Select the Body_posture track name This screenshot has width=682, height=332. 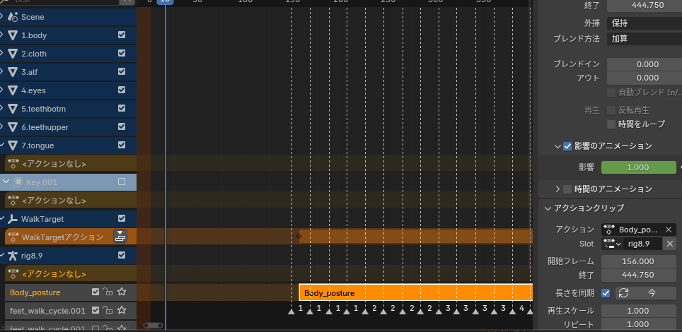[35, 292]
